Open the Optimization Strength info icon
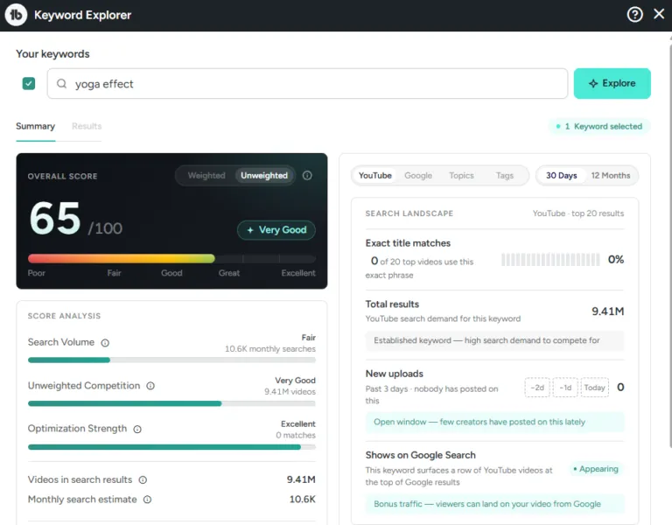Image resolution: width=672 pixels, height=525 pixels. (137, 429)
